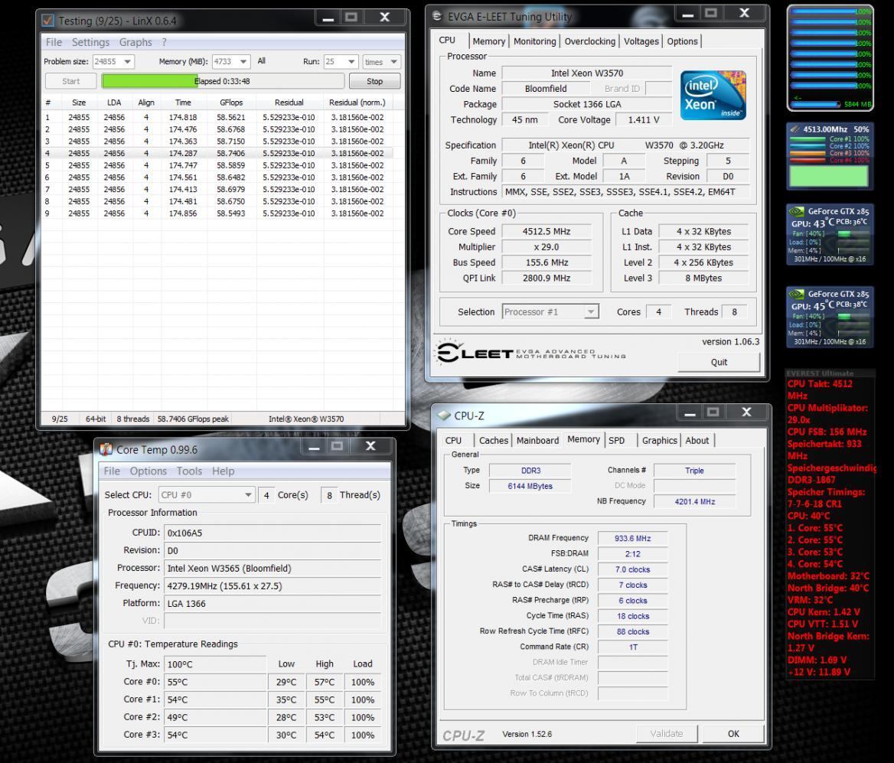This screenshot has height=763, width=894.
Task: Click the disabled Start button in LinX
Action: coord(70,81)
